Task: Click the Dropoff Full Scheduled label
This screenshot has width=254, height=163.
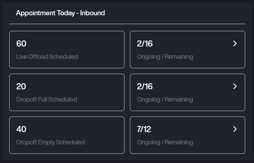Action: [x=47, y=99]
